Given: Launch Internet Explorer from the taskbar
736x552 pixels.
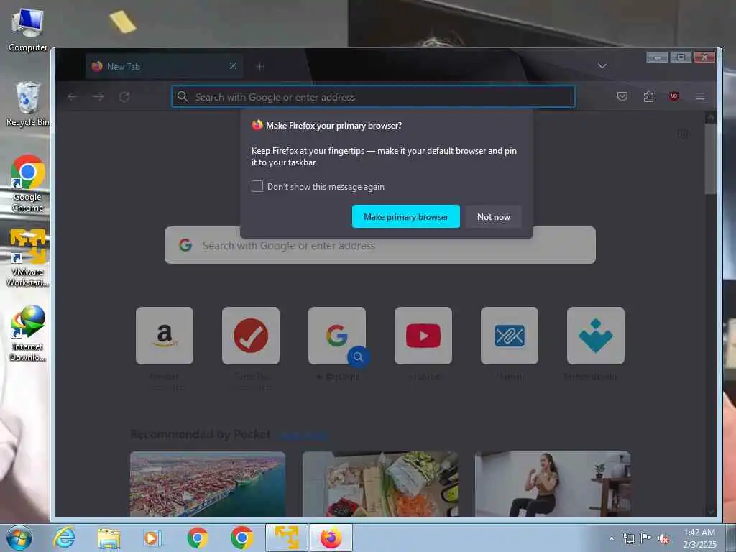Looking at the screenshot, I should click(x=64, y=538).
